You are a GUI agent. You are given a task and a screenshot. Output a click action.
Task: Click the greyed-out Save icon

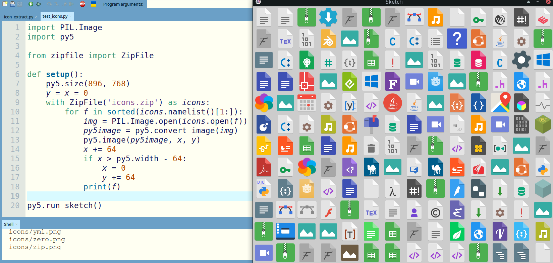(x=20, y=4)
